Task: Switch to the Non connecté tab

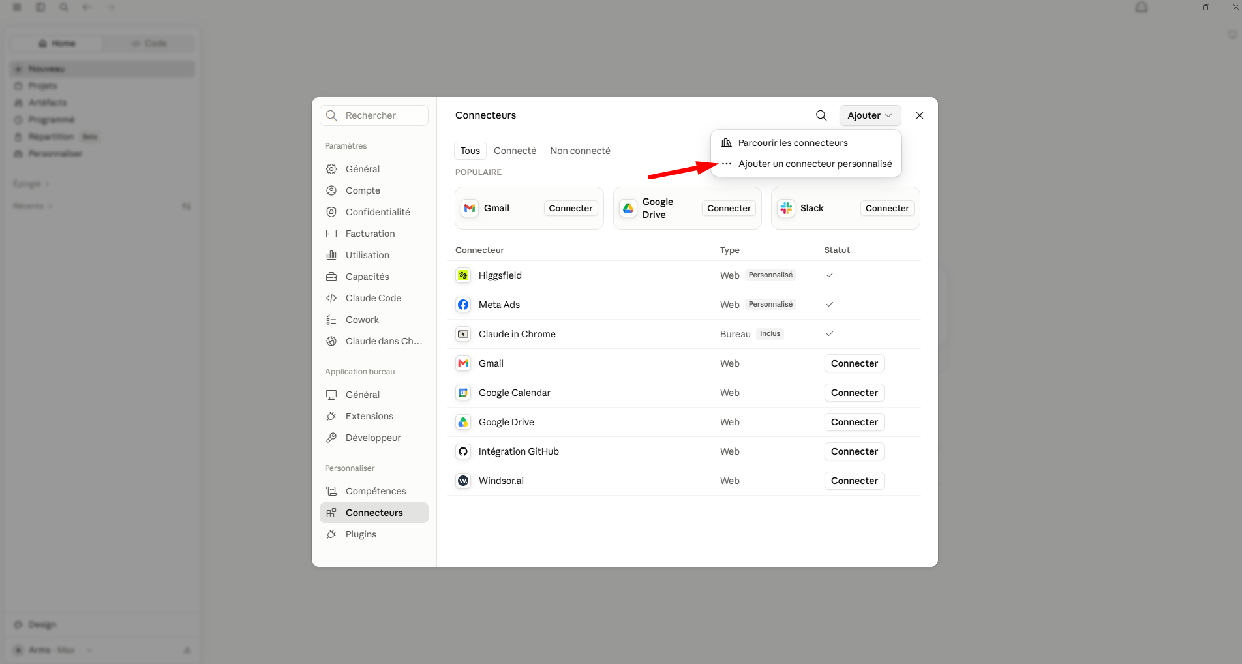Action: click(x=580, y=151)
